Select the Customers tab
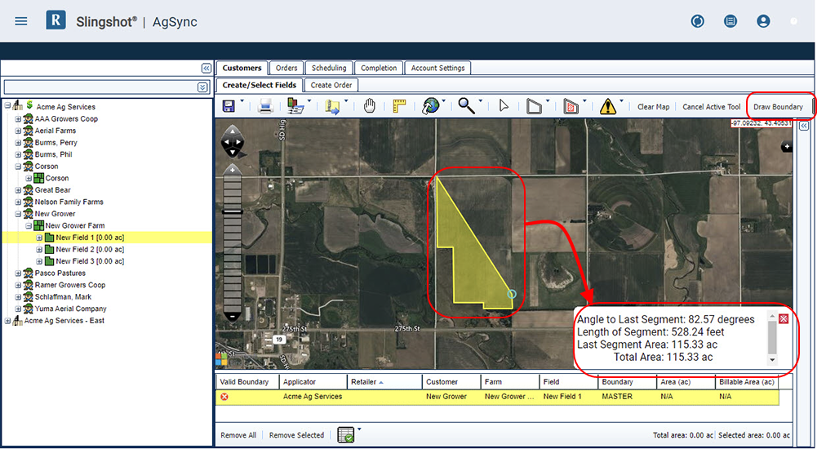826x449 pixels. [x=242, y=68]
